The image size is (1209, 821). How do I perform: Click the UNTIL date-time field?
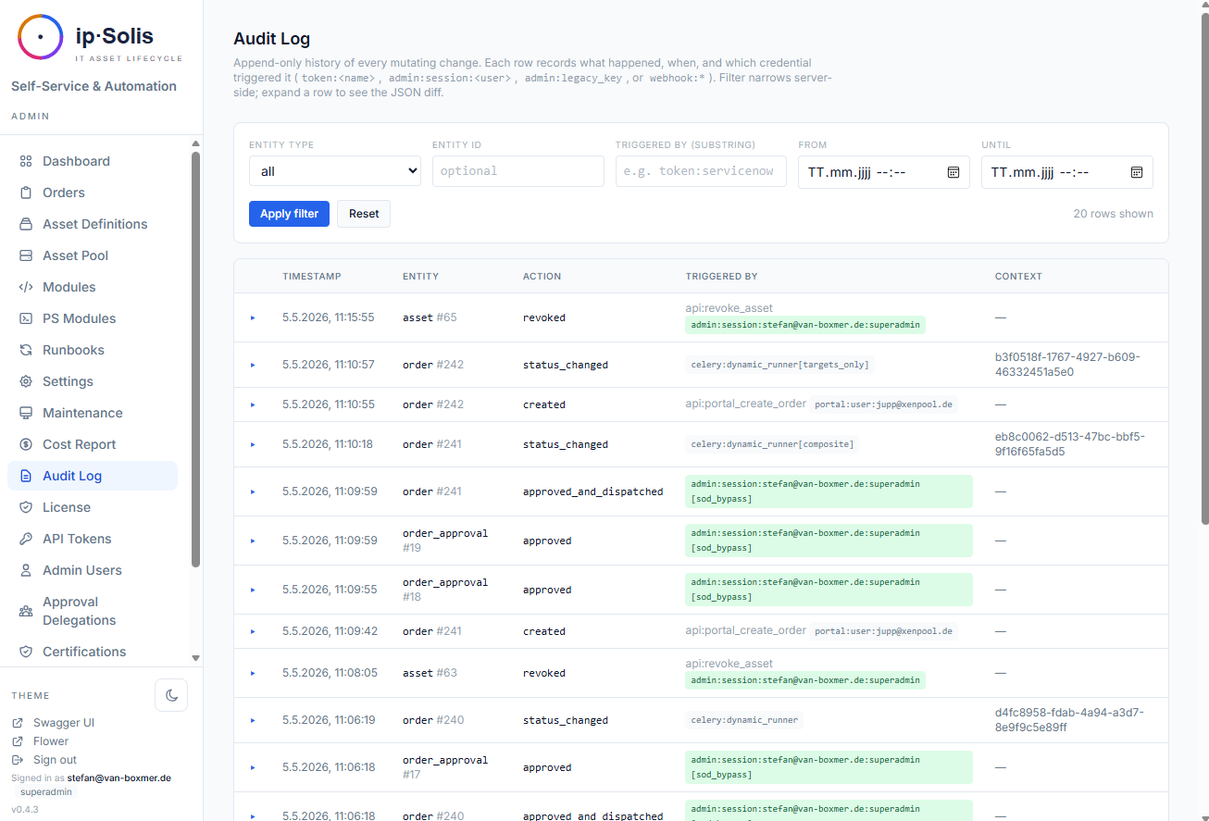pyautogui.click(x=1067, y=172)
